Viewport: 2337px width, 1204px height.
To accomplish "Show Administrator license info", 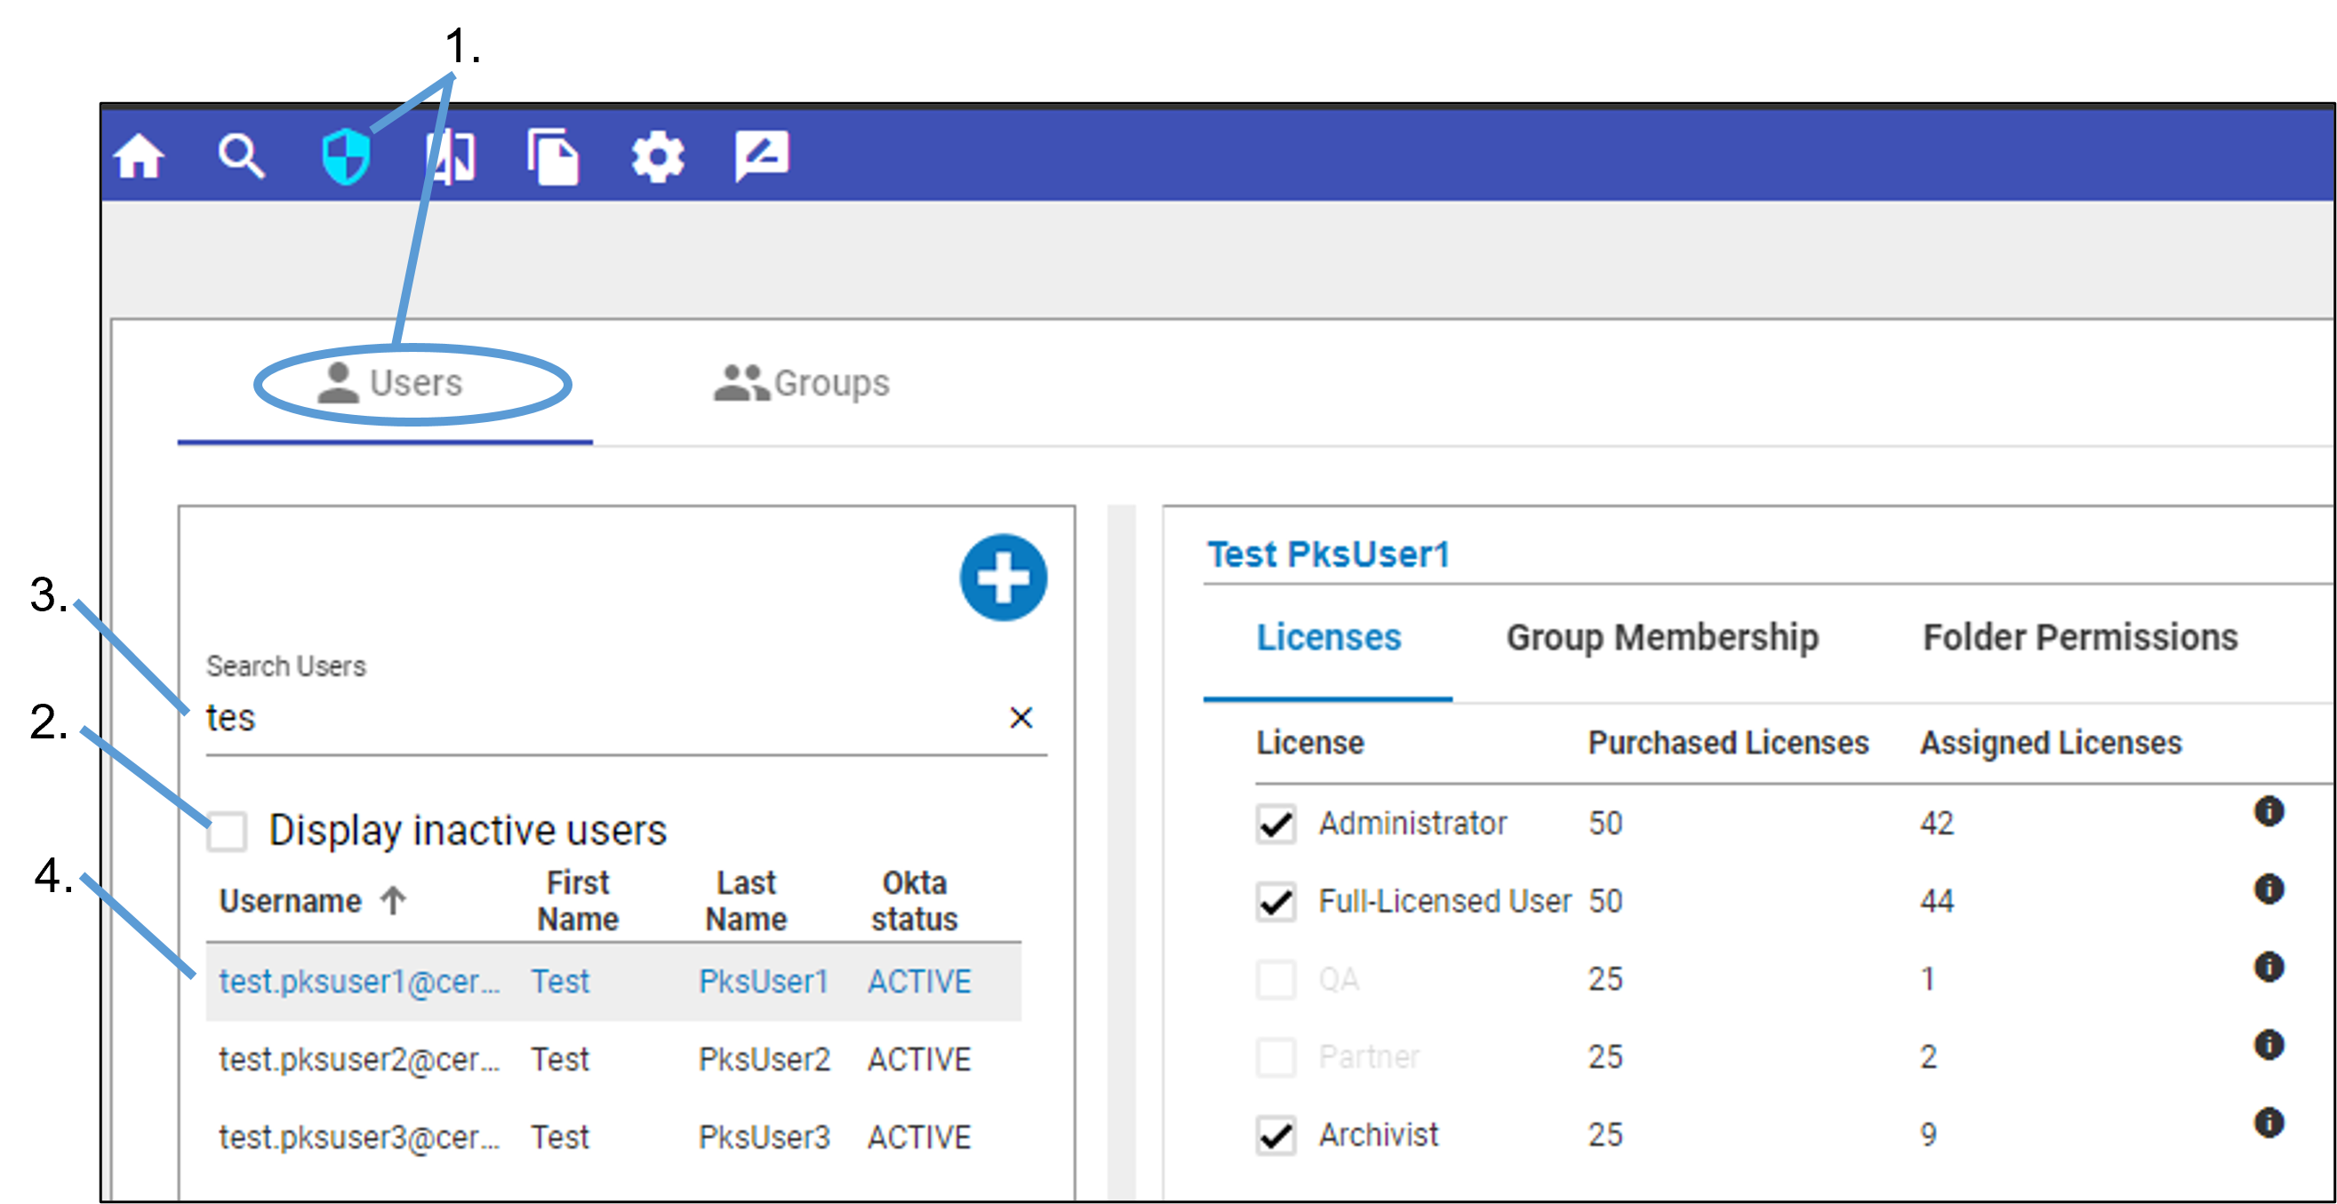I will coord(2269,811).
